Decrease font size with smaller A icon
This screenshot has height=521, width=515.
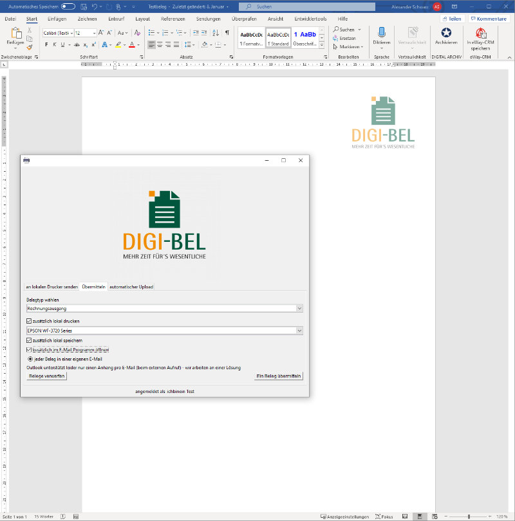(109, 33)
